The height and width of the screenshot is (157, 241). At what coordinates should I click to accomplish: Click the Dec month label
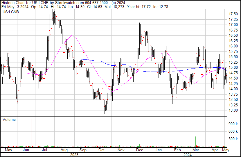[x=140, y=150]
